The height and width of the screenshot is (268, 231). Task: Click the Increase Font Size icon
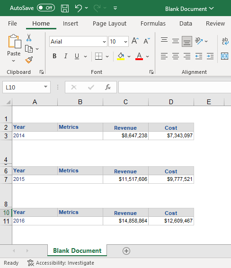135,41
